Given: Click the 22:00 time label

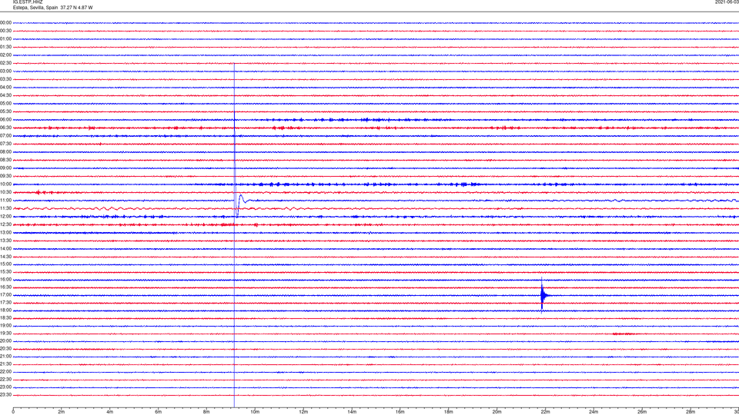Looking at the screenshot, I should 5,372.
